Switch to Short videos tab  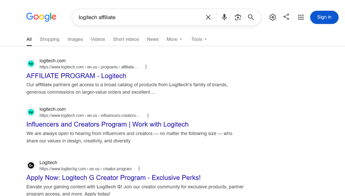pos(126,39)
